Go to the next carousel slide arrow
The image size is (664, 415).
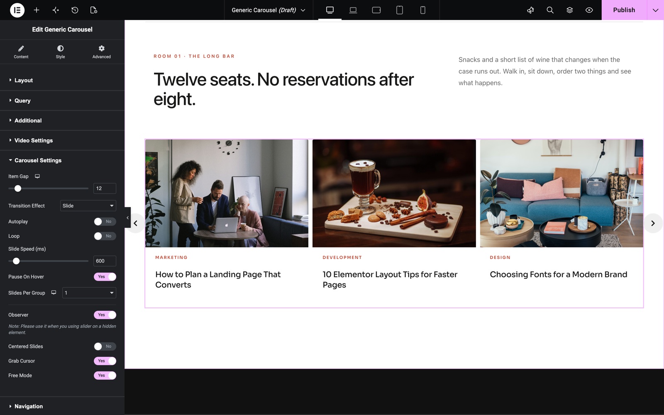[x=653, y=223]
